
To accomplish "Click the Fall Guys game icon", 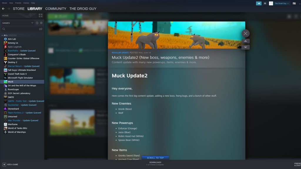I will [x=5, y=70].
